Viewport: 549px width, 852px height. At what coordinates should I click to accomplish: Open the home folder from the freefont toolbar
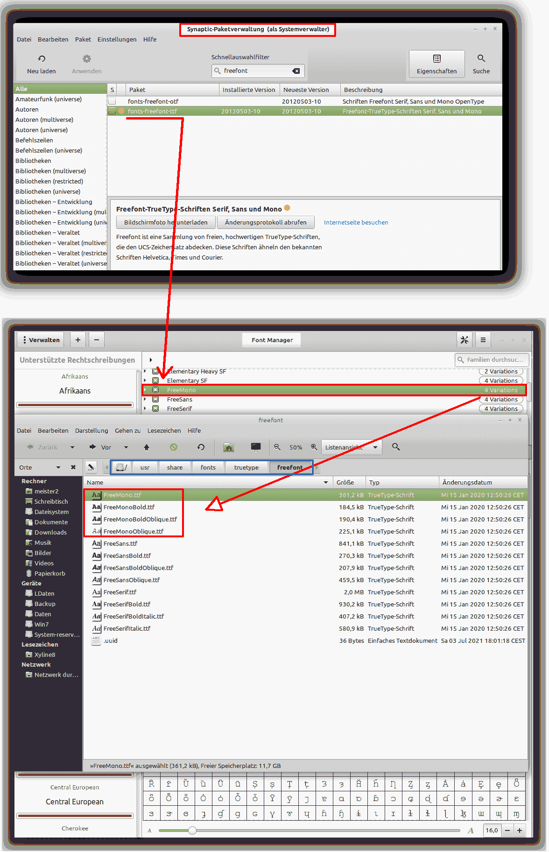tap(229, 447)
